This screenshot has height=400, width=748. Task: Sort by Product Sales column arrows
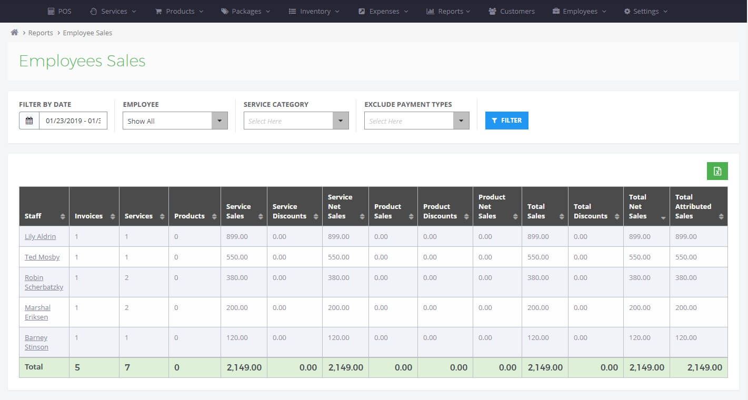411,216
